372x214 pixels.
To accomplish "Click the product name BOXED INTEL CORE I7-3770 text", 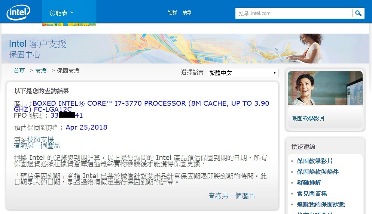I will coord(141,106).
